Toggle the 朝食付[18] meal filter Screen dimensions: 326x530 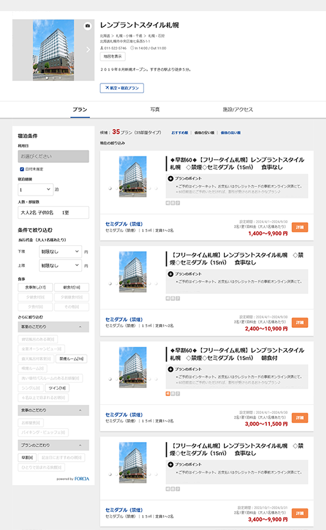72,287
